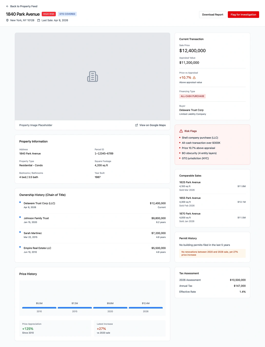Image resolution: width=265 pixels, height=347 pixels.
Task: Select the GTO COVERED badge
Action: click(x=67, y=14)
